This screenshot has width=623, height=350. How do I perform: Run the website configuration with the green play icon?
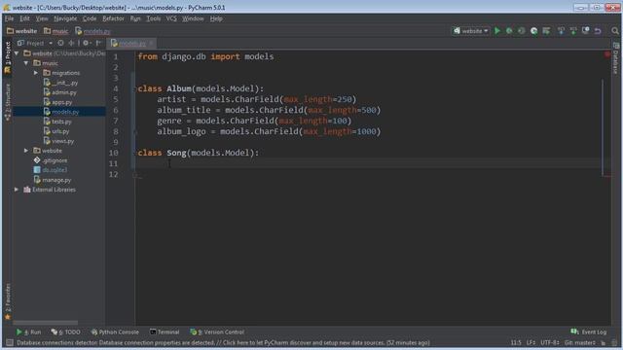tap(497, 30)
